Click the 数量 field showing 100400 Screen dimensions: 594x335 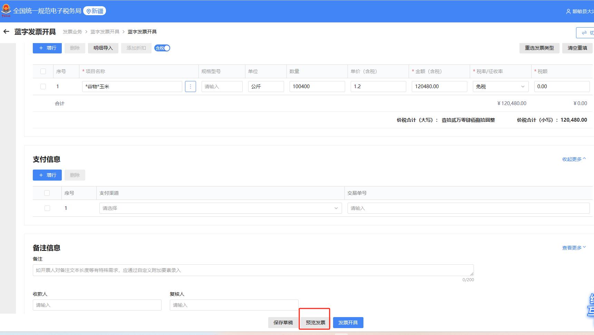click(x=317, y=87)
